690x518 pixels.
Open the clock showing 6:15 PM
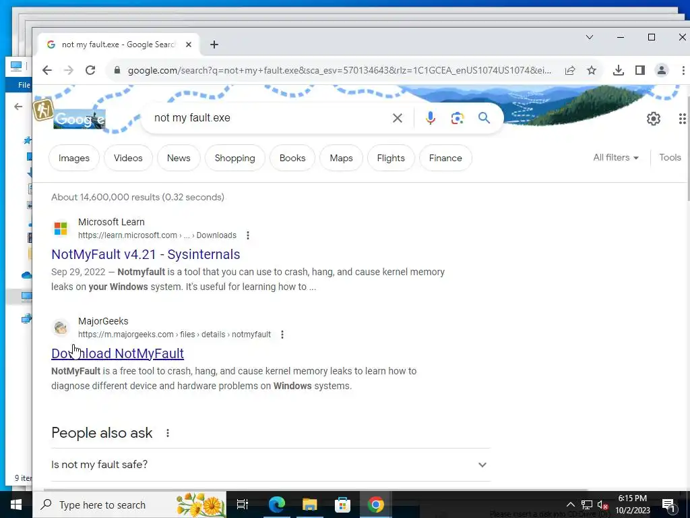pyautogui.click(x=633, y=505)
